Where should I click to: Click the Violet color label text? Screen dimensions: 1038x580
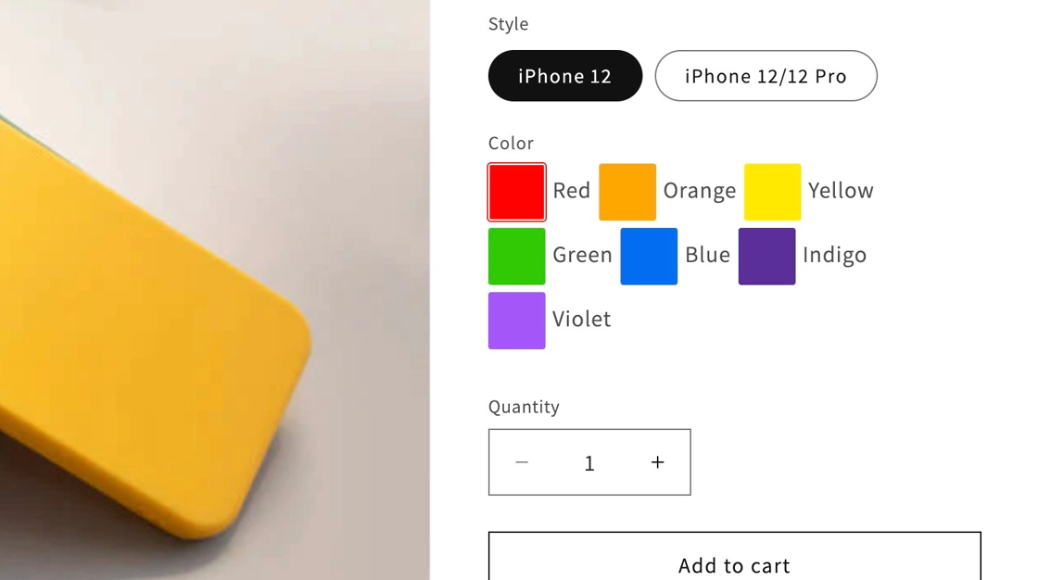point(581,319)
